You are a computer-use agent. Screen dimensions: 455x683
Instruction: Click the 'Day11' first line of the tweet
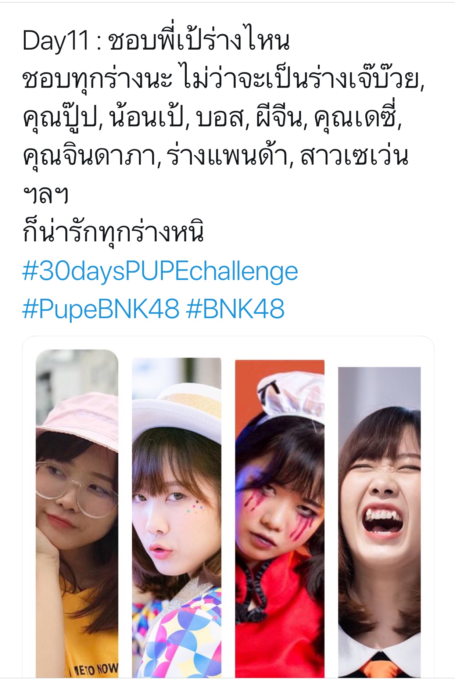156,40
